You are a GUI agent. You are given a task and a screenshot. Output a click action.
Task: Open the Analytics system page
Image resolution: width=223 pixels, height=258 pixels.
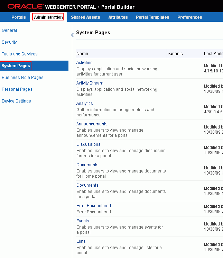click(x=85, y=104)
